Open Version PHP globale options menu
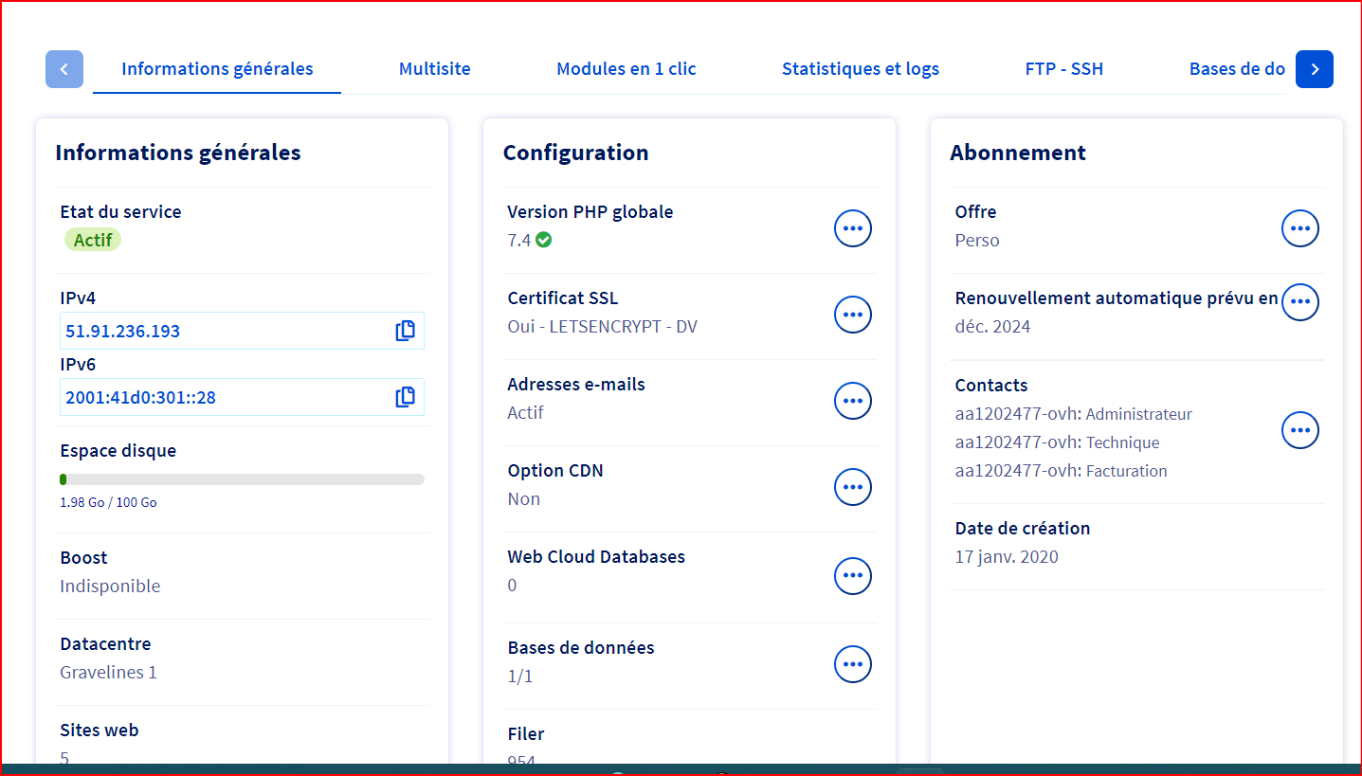 [852, 228]
